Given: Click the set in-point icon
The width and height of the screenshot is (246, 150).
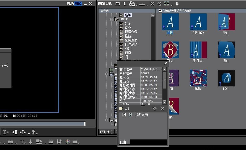Looking at the screenshot, I should click(x=6, y=132).
